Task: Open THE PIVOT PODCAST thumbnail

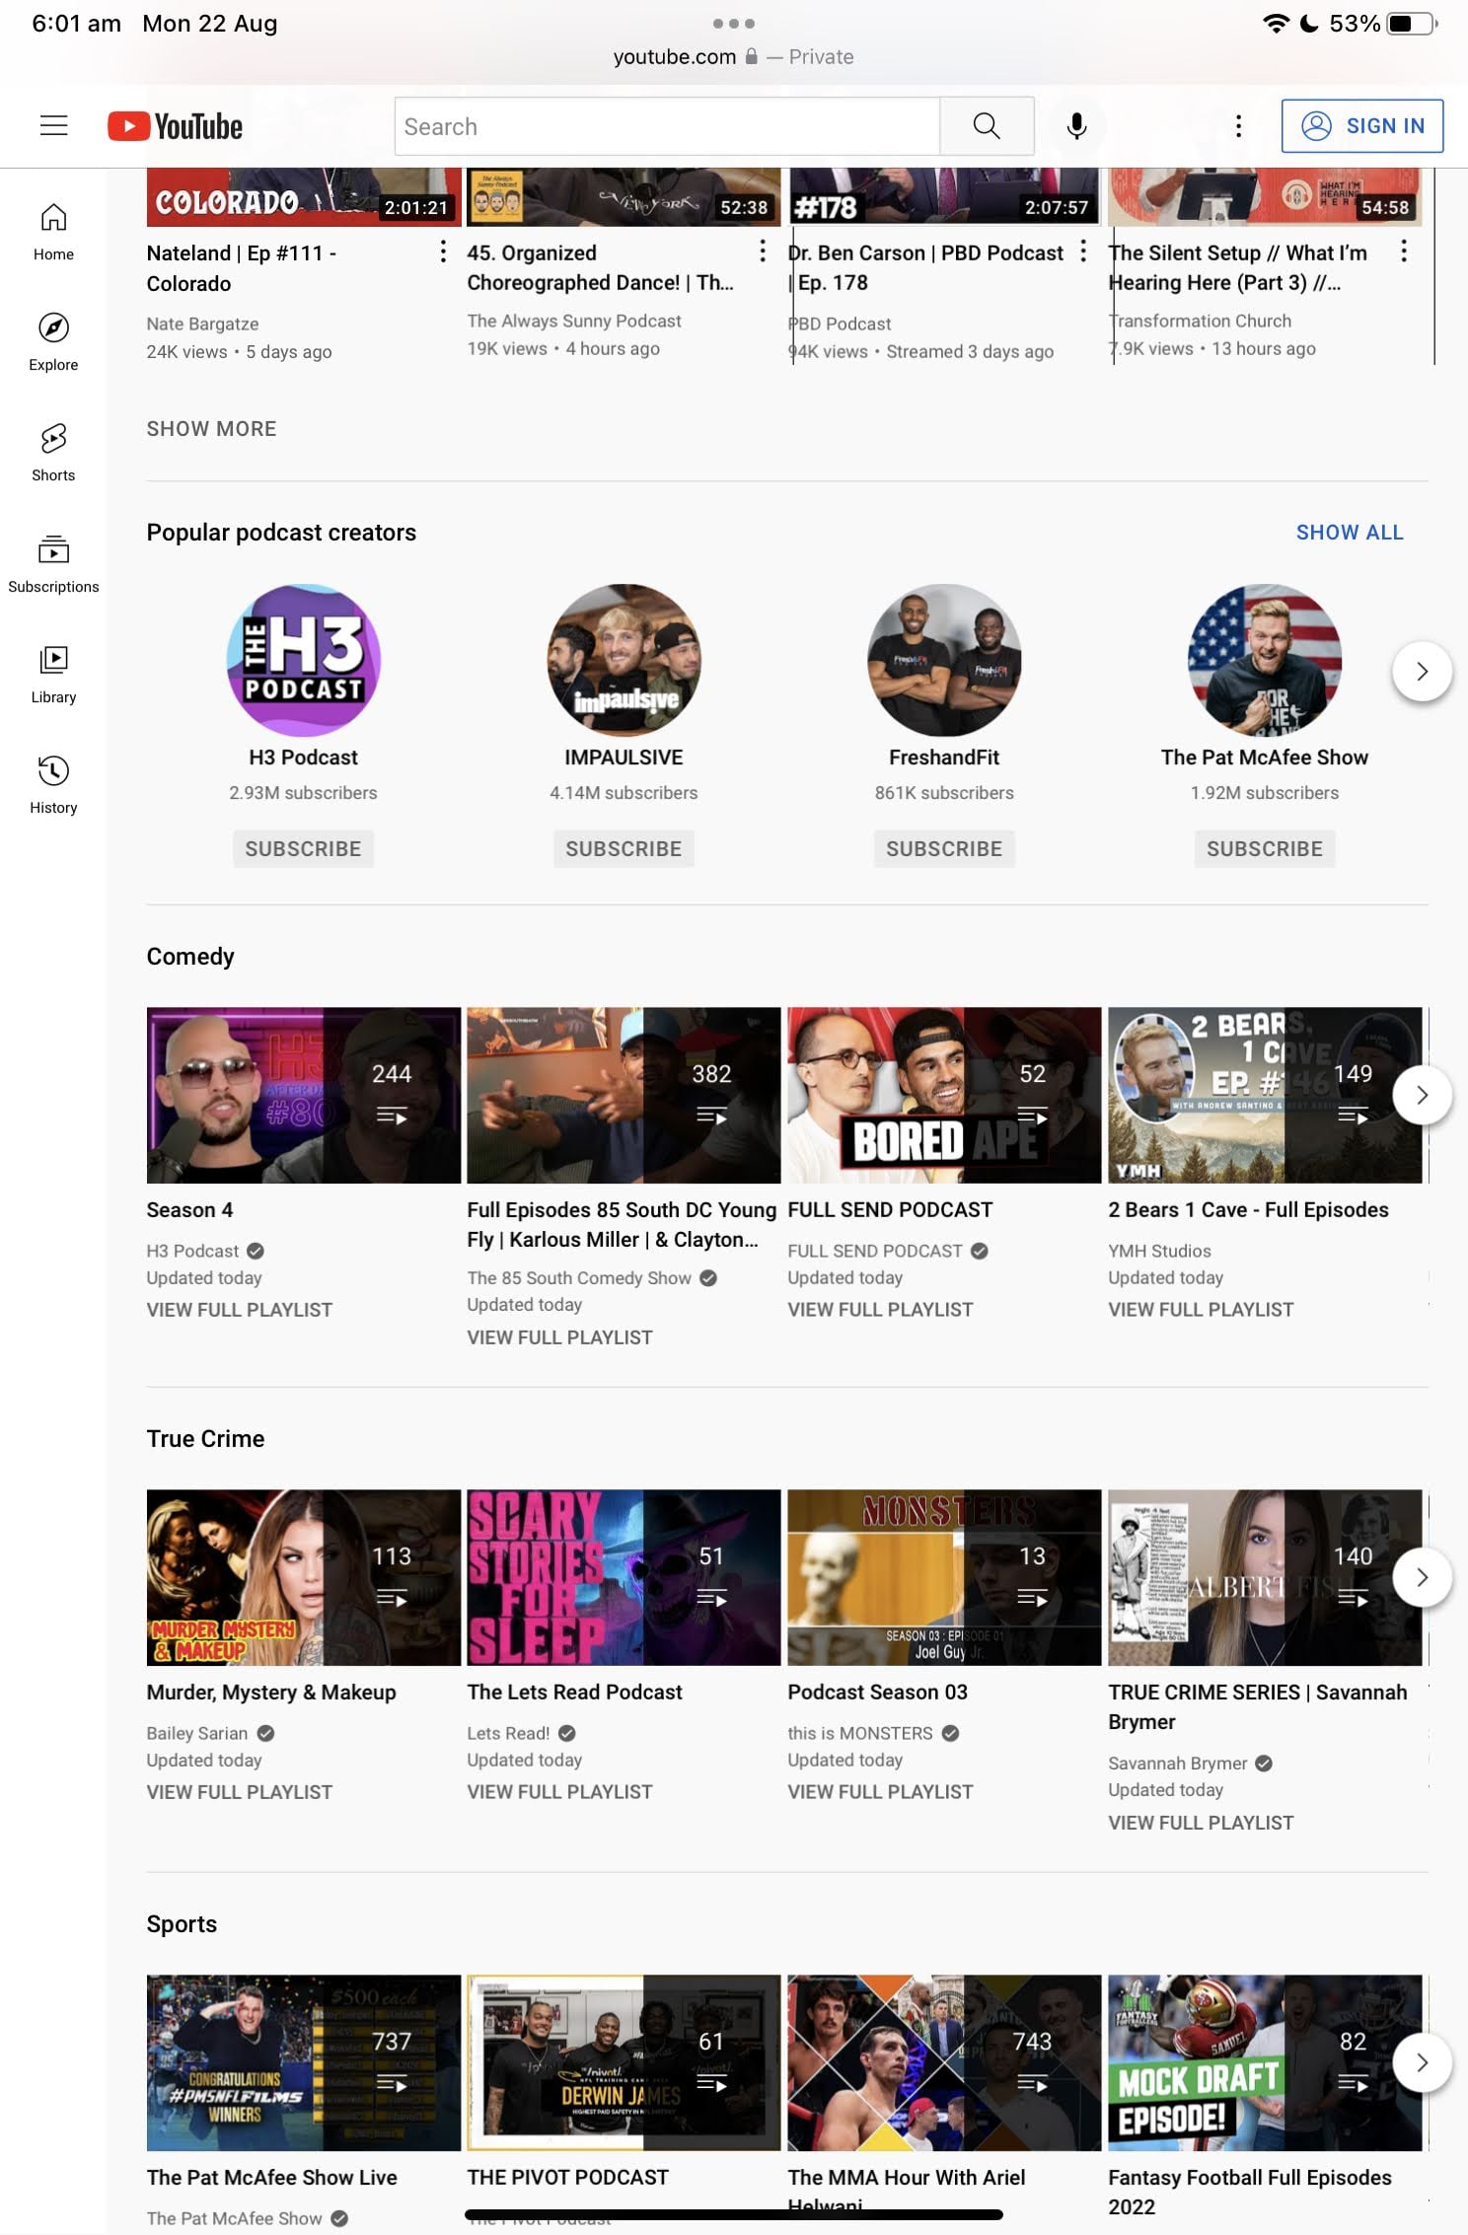Action: (x=624, y=2062)
